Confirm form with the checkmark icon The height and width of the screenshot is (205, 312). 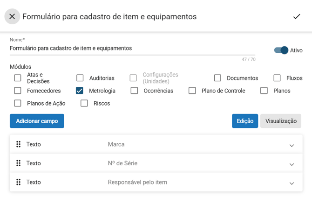click(x=297, y=16)
